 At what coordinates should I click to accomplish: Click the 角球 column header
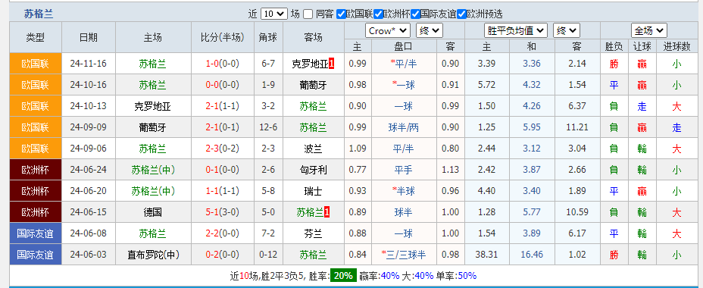[x=268, y=37]
